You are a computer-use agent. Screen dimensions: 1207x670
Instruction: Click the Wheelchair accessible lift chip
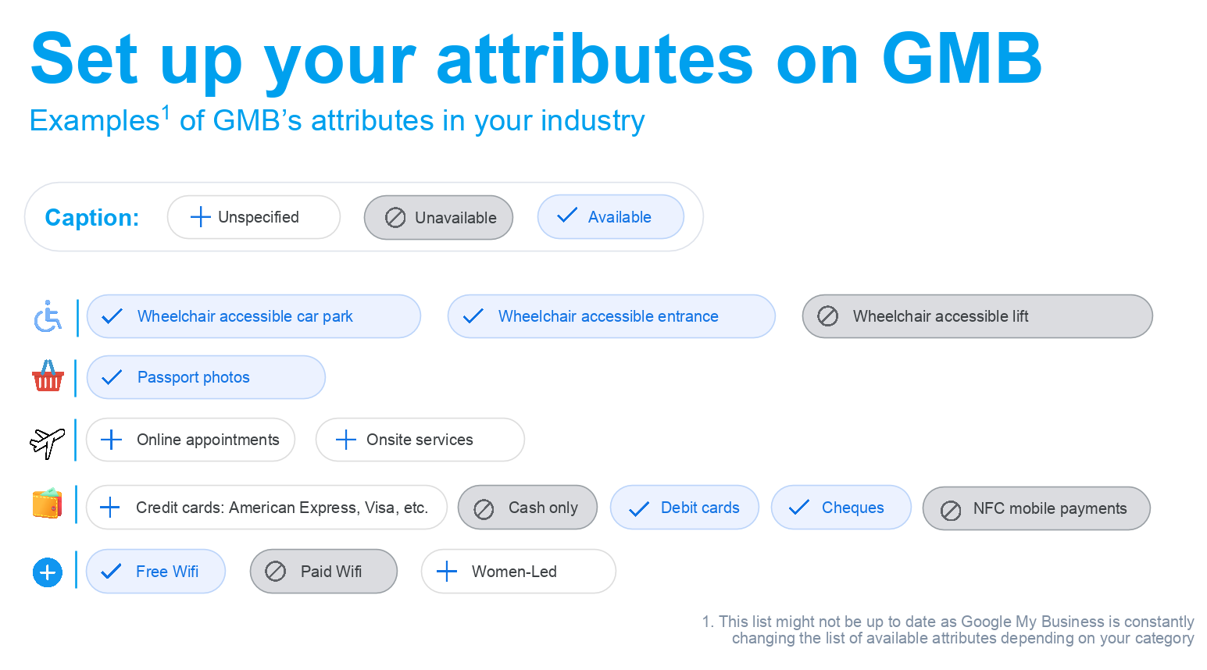[x=977, y=316]
